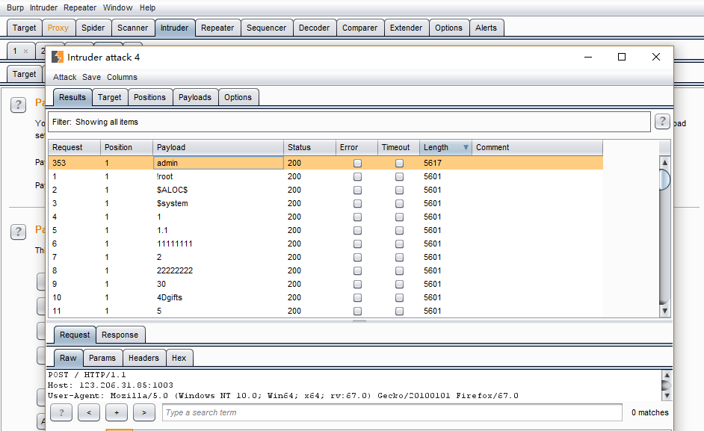Go to previous search match with < button

(89, 412)
